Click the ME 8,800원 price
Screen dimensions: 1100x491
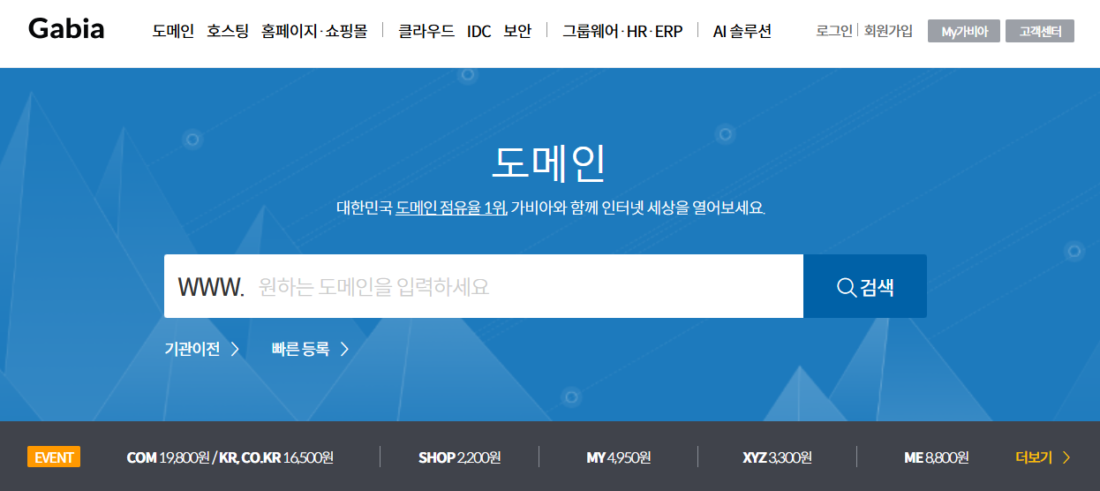(x=936, y=457)
